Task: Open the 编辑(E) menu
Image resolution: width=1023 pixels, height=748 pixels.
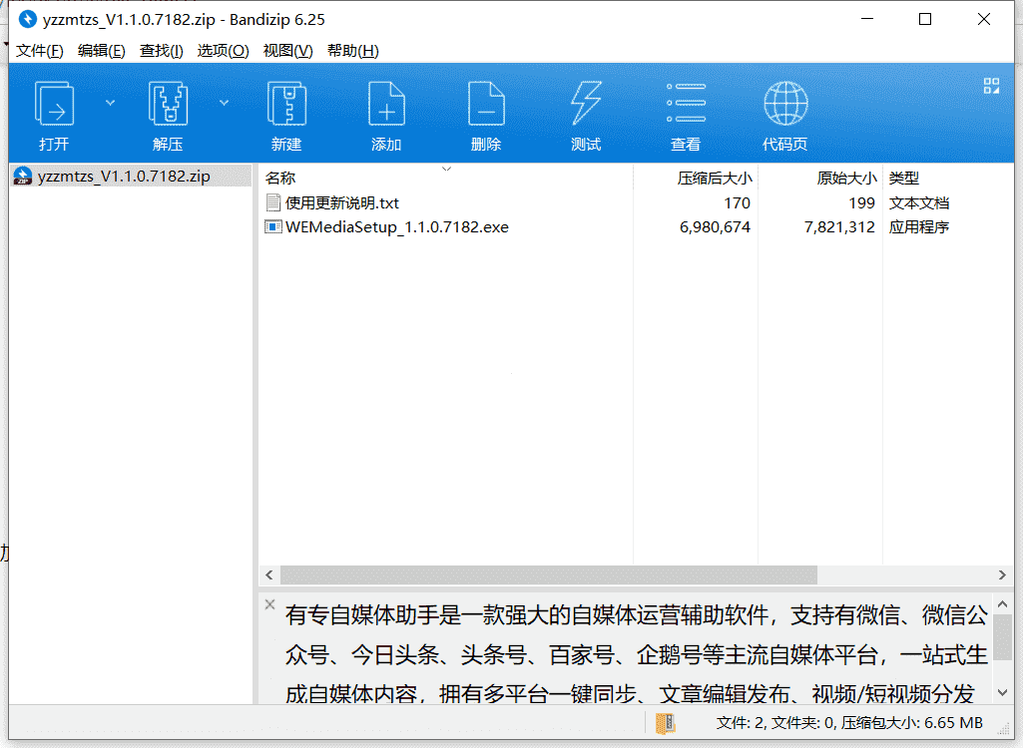Action: [x=101, y=51]
